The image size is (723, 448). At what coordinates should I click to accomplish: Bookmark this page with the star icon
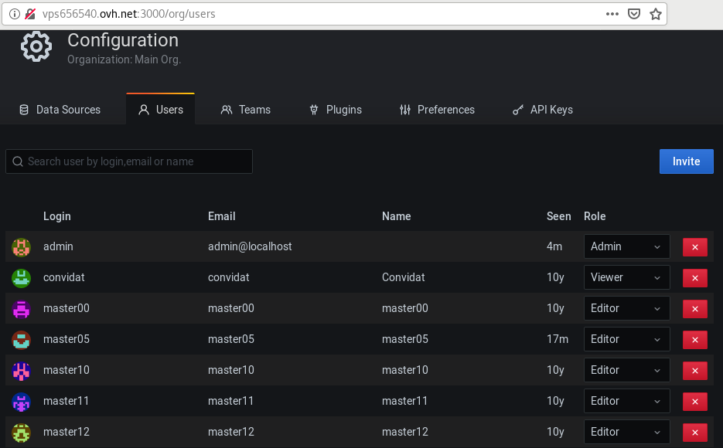click(x=655, y=14)
